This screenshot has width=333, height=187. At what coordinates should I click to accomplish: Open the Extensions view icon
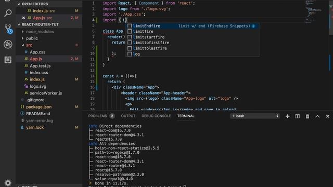click(8, 60)
